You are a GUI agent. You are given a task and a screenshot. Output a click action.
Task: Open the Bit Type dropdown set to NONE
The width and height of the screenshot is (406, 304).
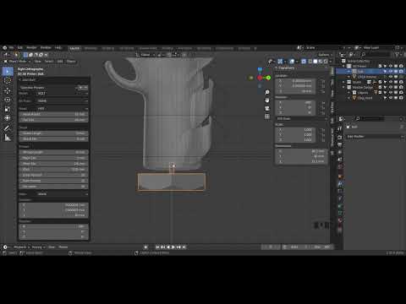(x=62, y=100)
